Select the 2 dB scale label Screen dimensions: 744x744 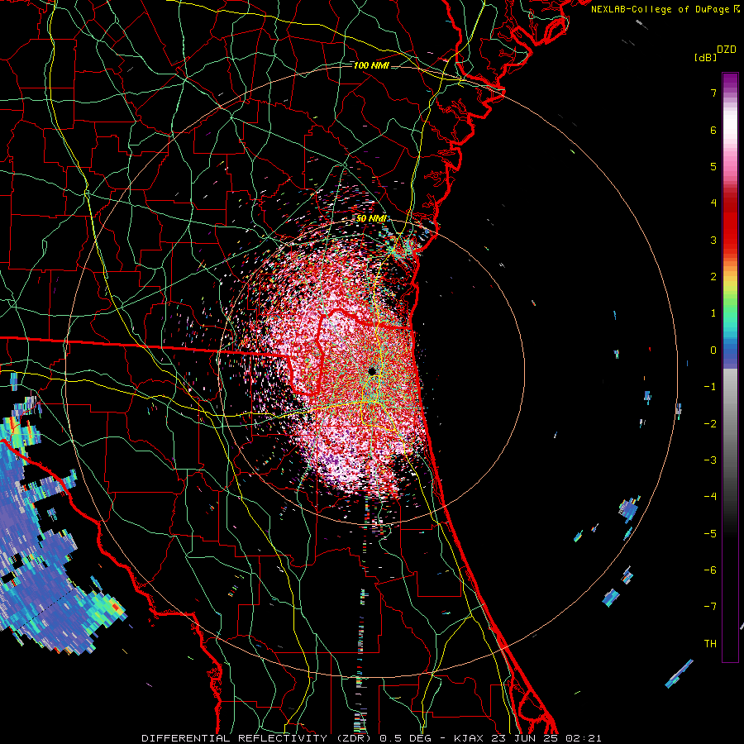point(713,277)
